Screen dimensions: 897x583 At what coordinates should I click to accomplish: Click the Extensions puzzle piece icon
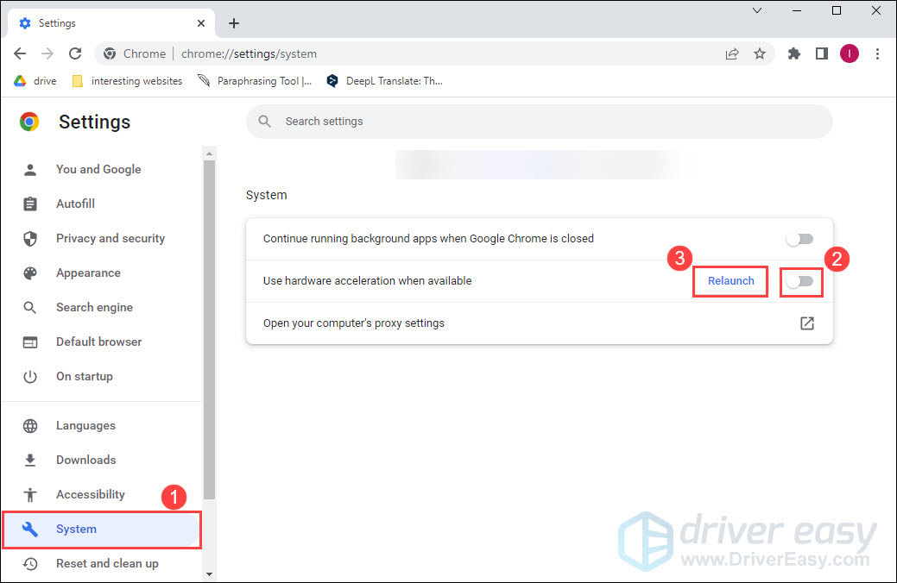[x=794, y=53]
